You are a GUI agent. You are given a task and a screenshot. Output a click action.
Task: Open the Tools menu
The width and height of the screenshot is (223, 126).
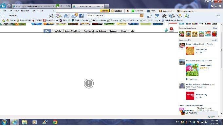[x=34, y=11]
